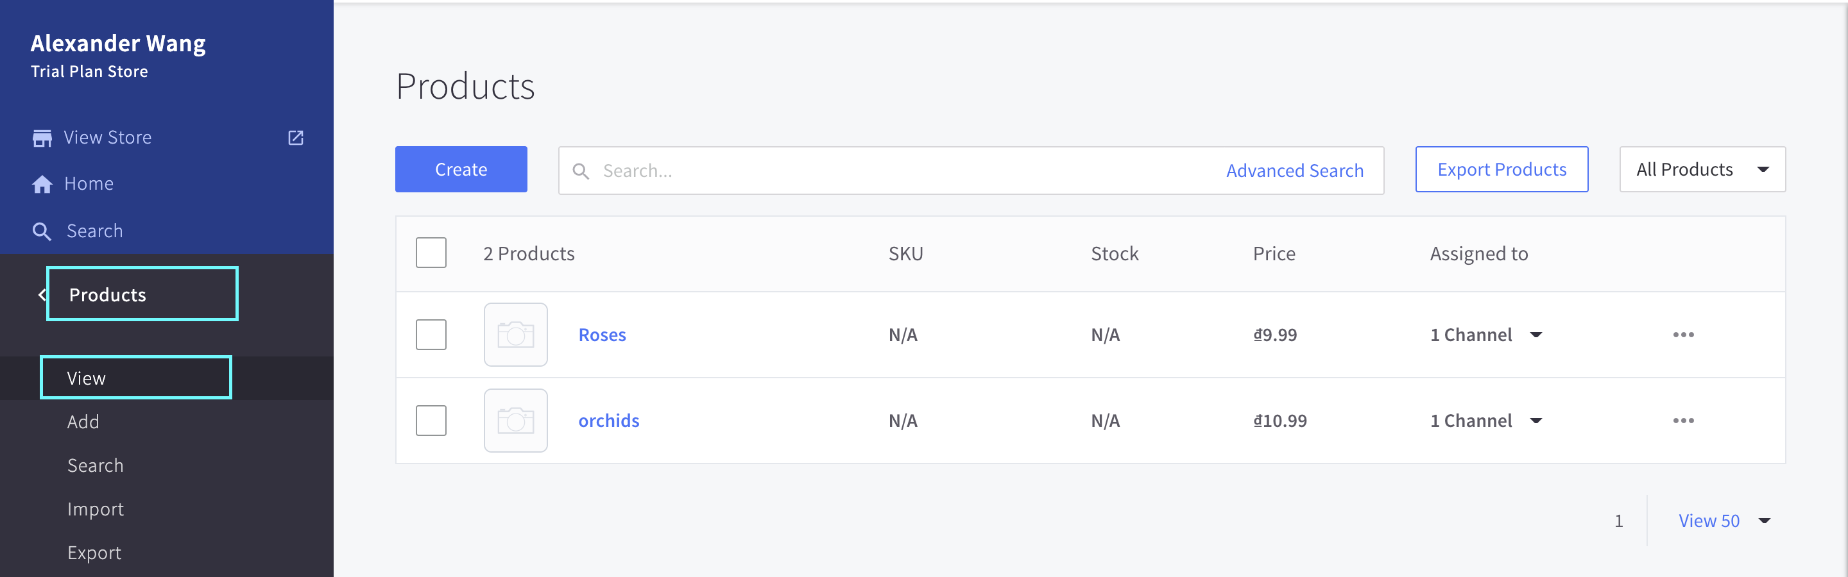Select Add in the Products submenu
The height and width of the screenshot is (577, 1848).
[83, 422]
